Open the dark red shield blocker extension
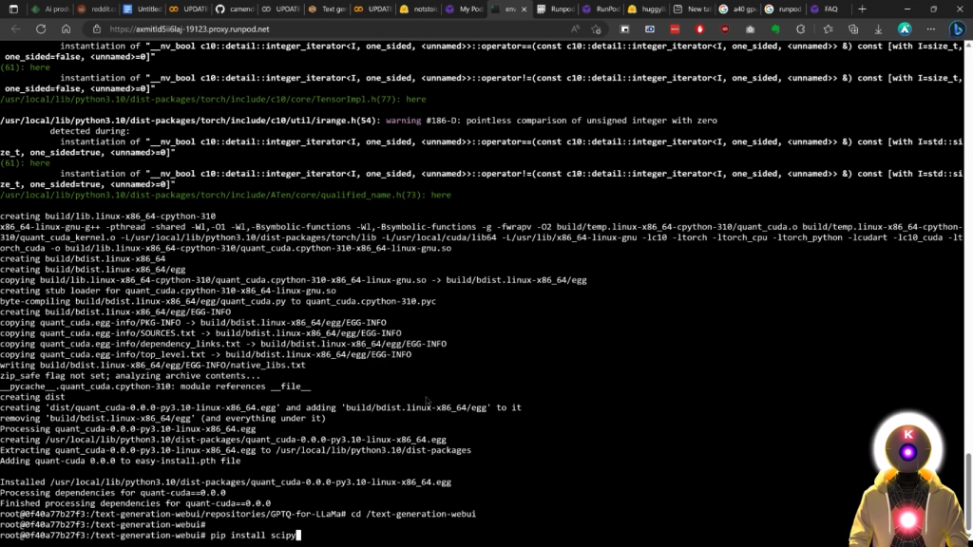 pyautogui.click(x=725, y=29)
